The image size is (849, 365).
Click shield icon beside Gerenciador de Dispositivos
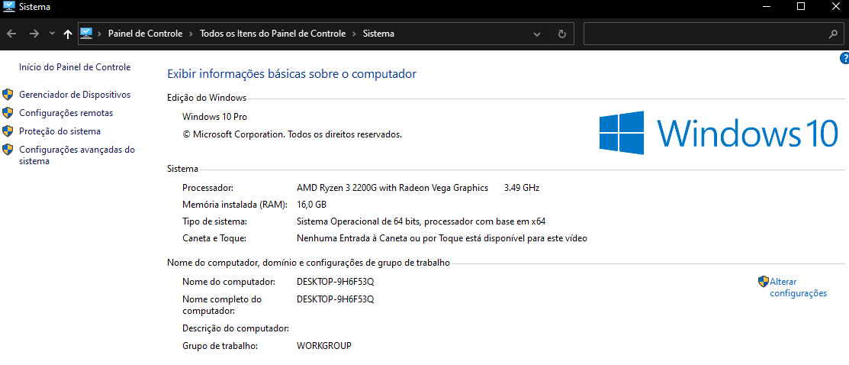[x=8, y=95]
